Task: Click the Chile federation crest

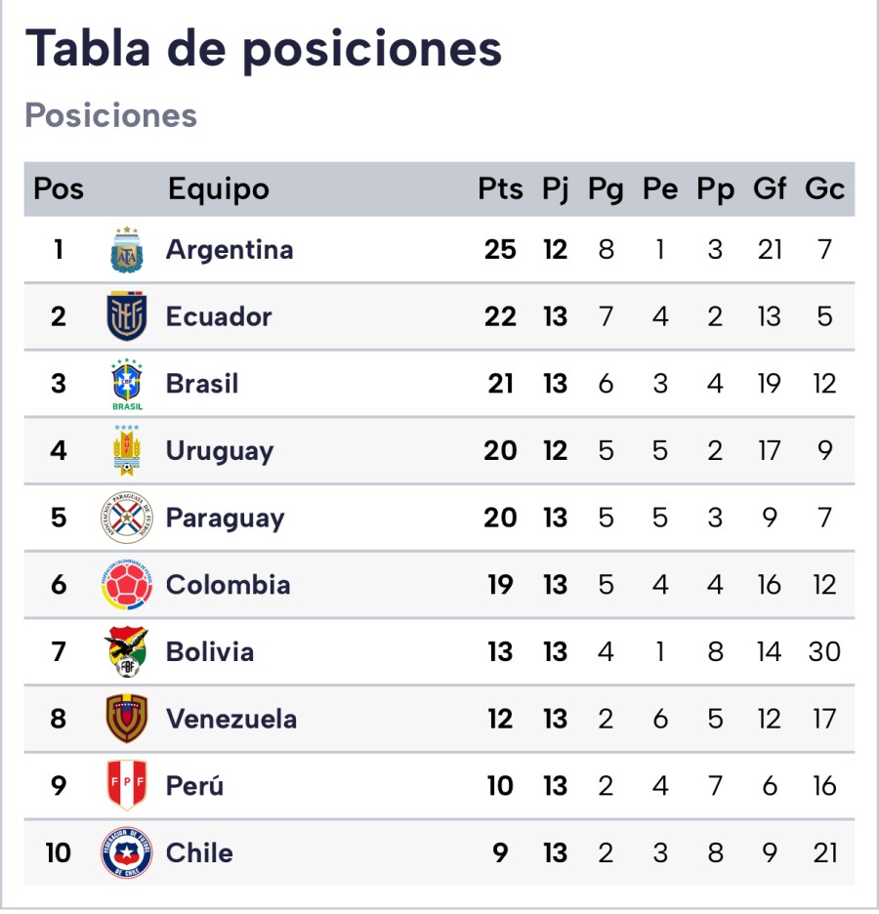Action: [127, 852]
